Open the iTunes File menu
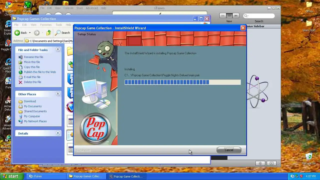Screen dimensions: 320x180 pyautogui.click(x=42, y=8)
